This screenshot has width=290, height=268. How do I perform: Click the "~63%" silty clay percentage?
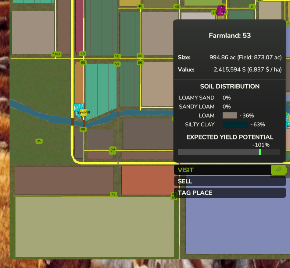(x=258, y=125)
